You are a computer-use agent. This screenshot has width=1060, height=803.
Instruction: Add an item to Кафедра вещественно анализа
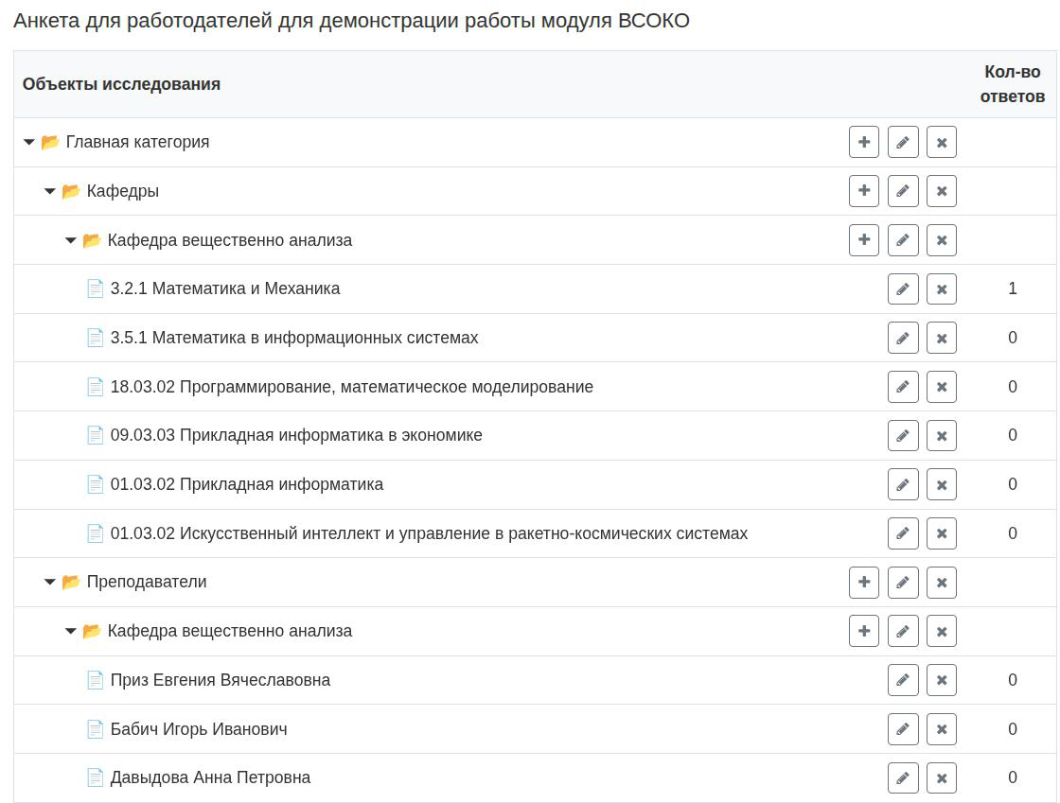pyautogui.click(x=863, y=239)
